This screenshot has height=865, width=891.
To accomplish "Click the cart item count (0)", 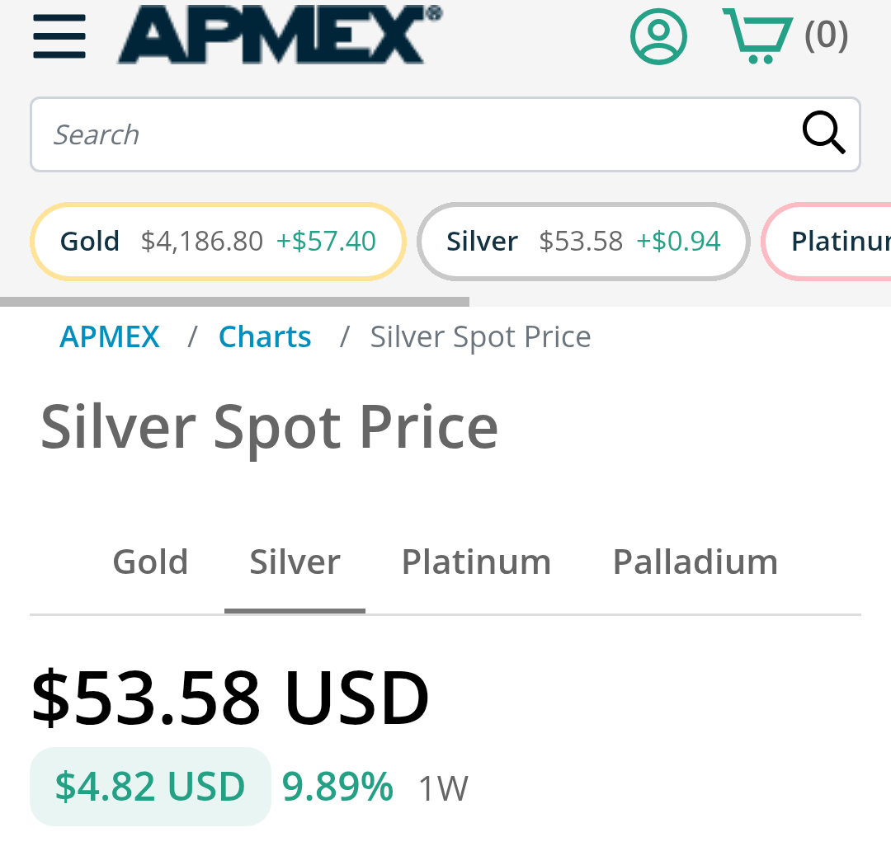I will [826, 35].
